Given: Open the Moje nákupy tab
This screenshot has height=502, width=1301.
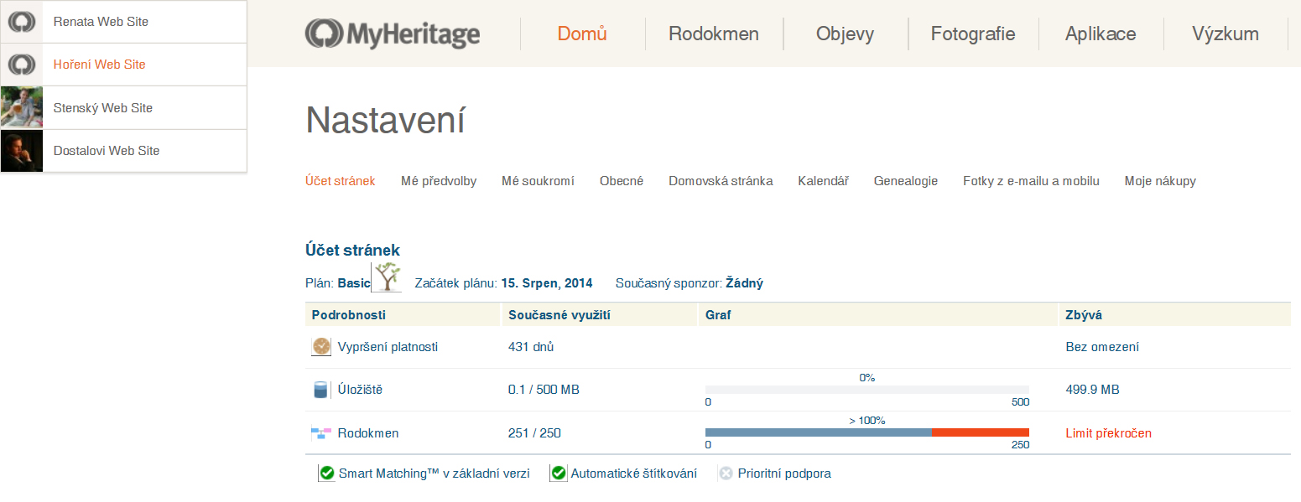Looking at the screenshot, I should tap(1160, 181).
